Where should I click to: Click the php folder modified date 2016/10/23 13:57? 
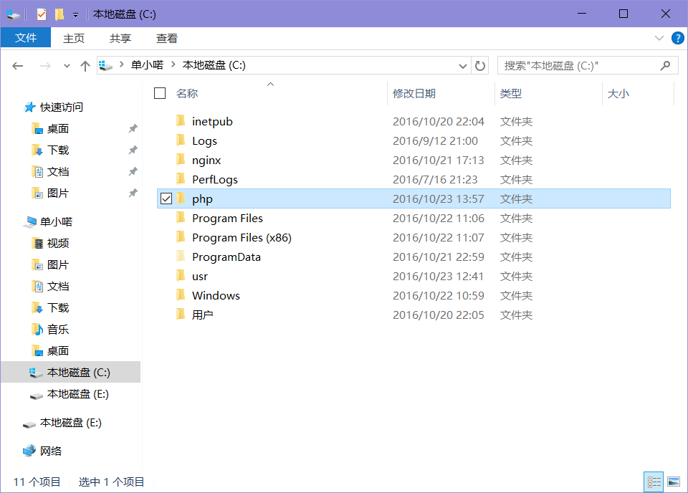(x=438, y=198)
